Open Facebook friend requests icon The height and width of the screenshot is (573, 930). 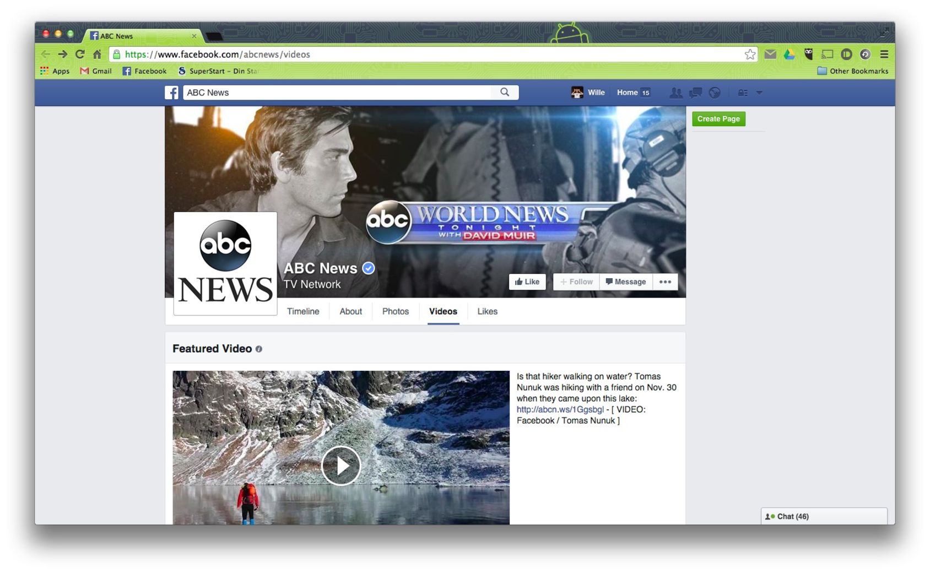tap(675, 93)
